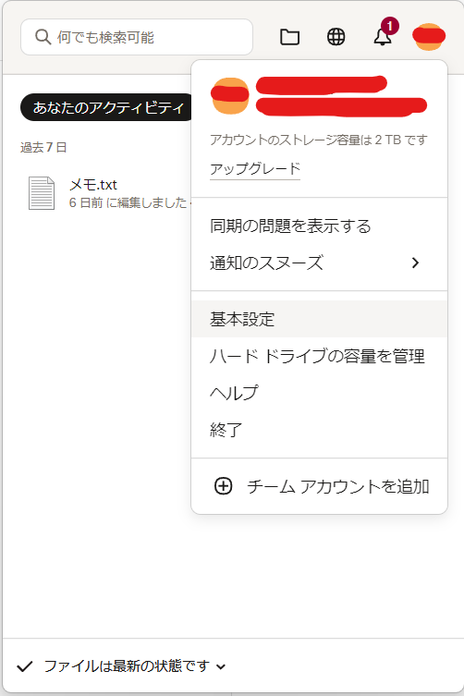This screenshot has width=464, height=696.
Task: Select the あなたのアクティビティ tab
Action: (x=107, y=107)
